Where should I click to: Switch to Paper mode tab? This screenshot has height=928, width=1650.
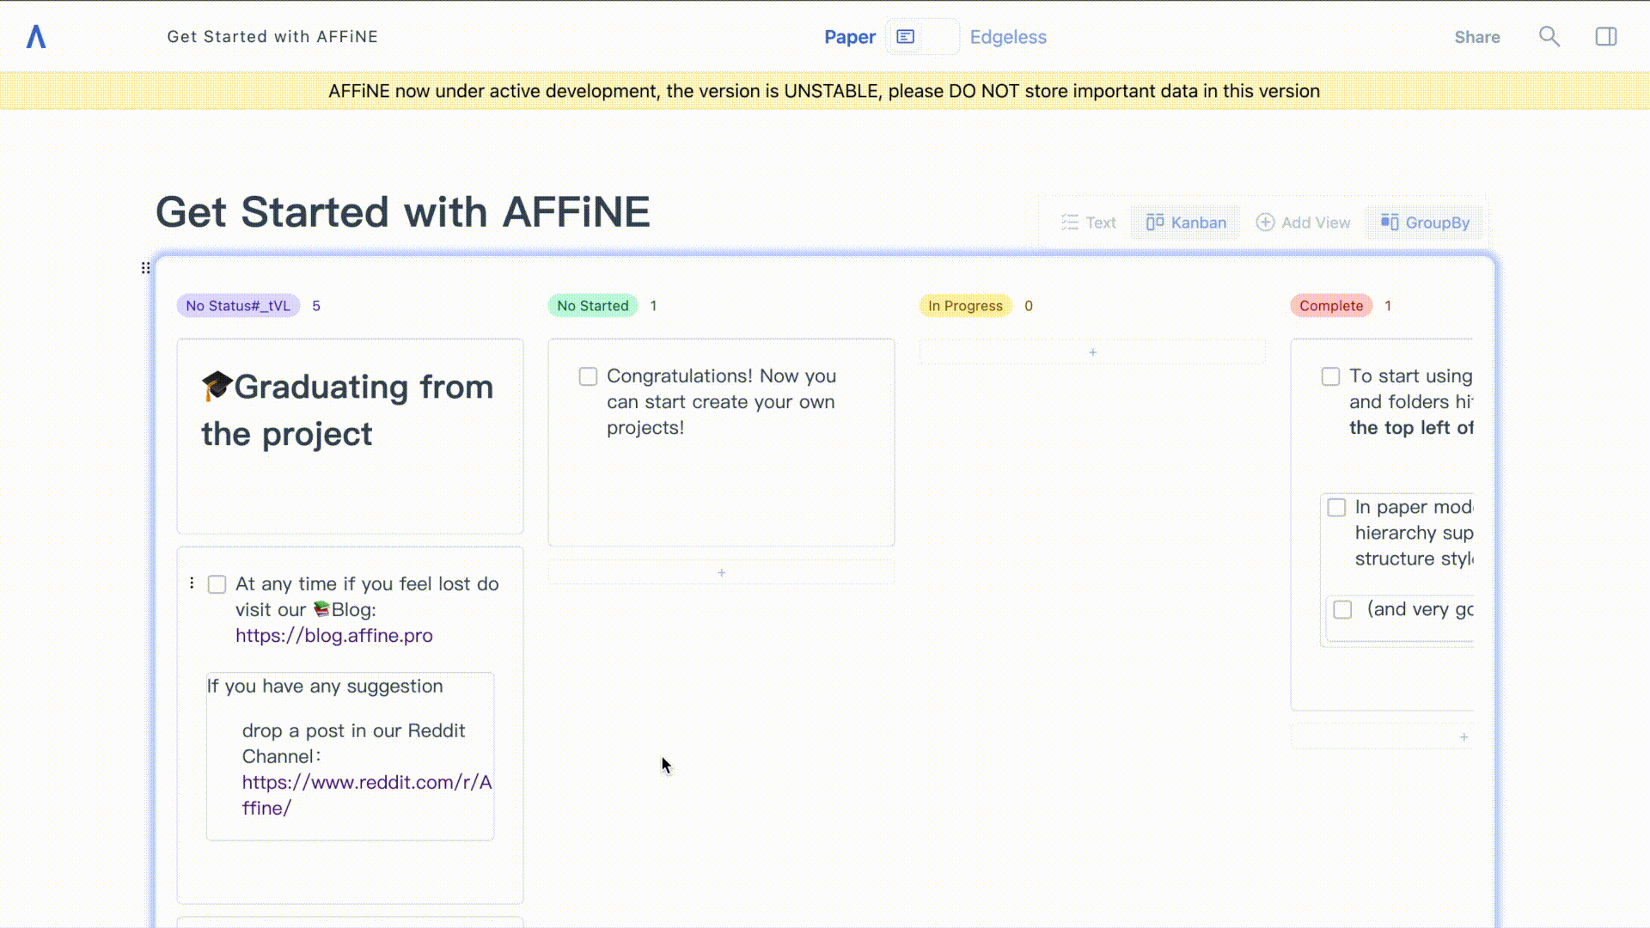coord(850,36)
